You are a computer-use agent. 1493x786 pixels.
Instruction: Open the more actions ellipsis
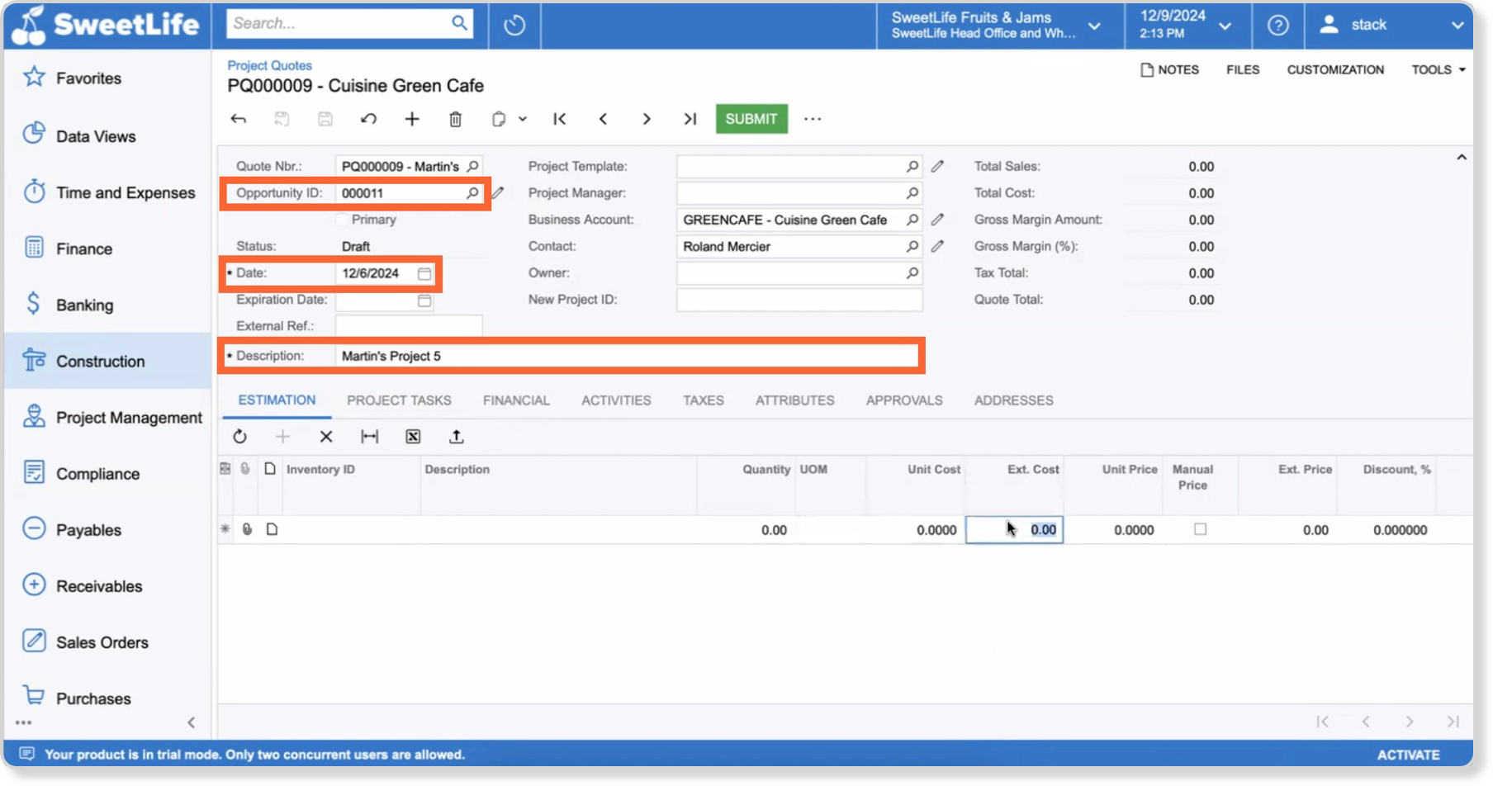813,119
